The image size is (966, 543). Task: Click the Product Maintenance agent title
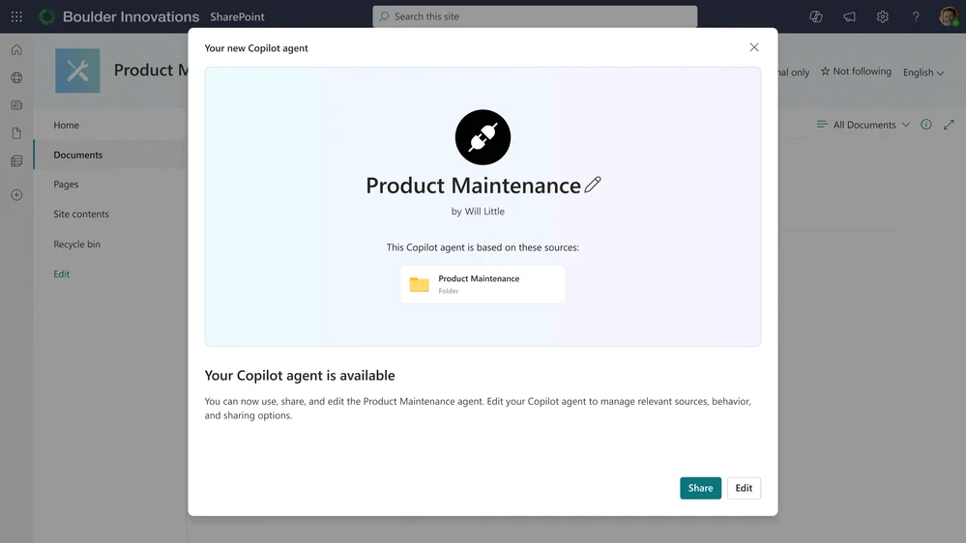[x=473, y=186]
